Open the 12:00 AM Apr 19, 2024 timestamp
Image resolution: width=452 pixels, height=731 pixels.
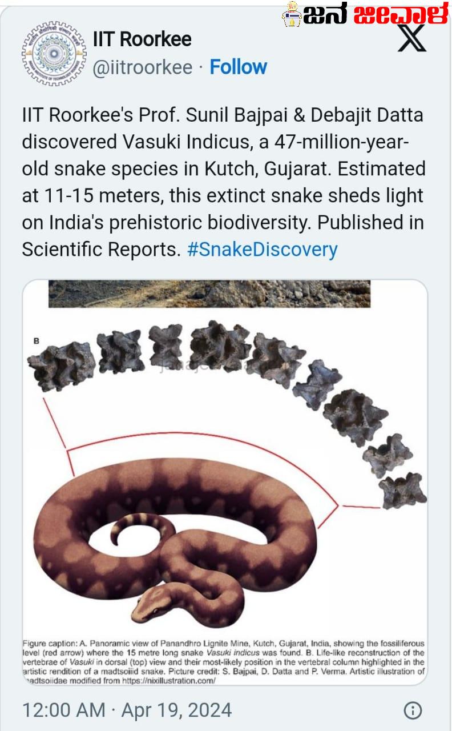coord(127,710)
